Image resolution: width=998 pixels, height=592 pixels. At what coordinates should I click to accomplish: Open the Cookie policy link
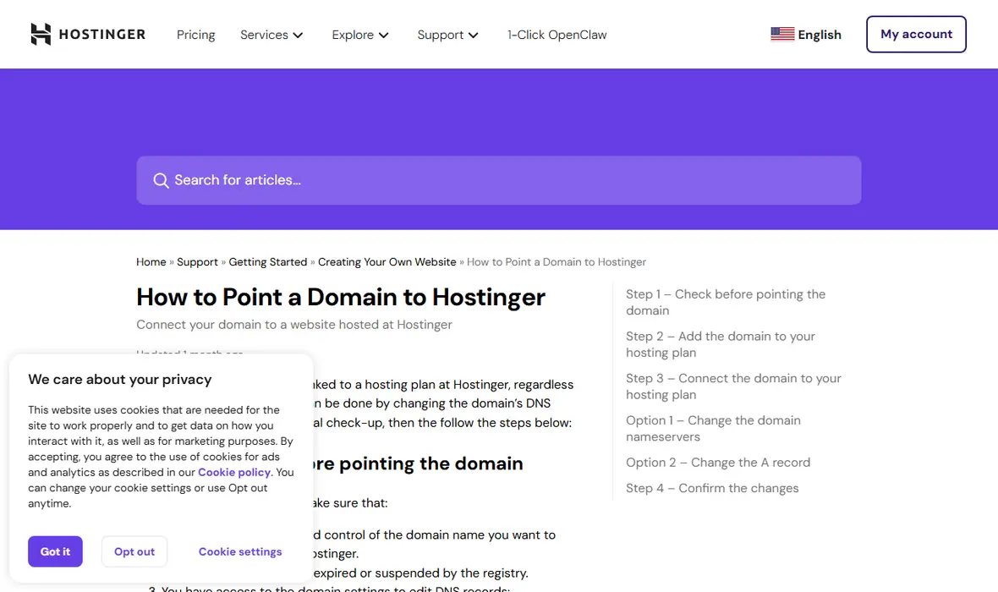tap(234, 472)
